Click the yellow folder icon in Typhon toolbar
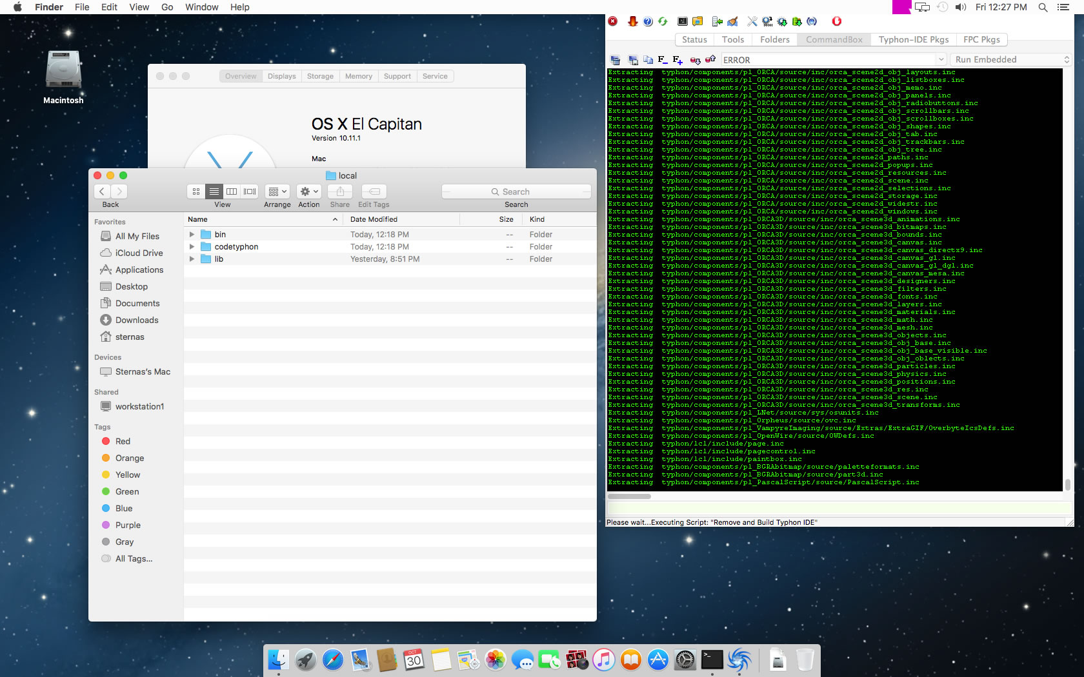Image resolution: width=1084 pixels, height=677 pixels. 698,21
